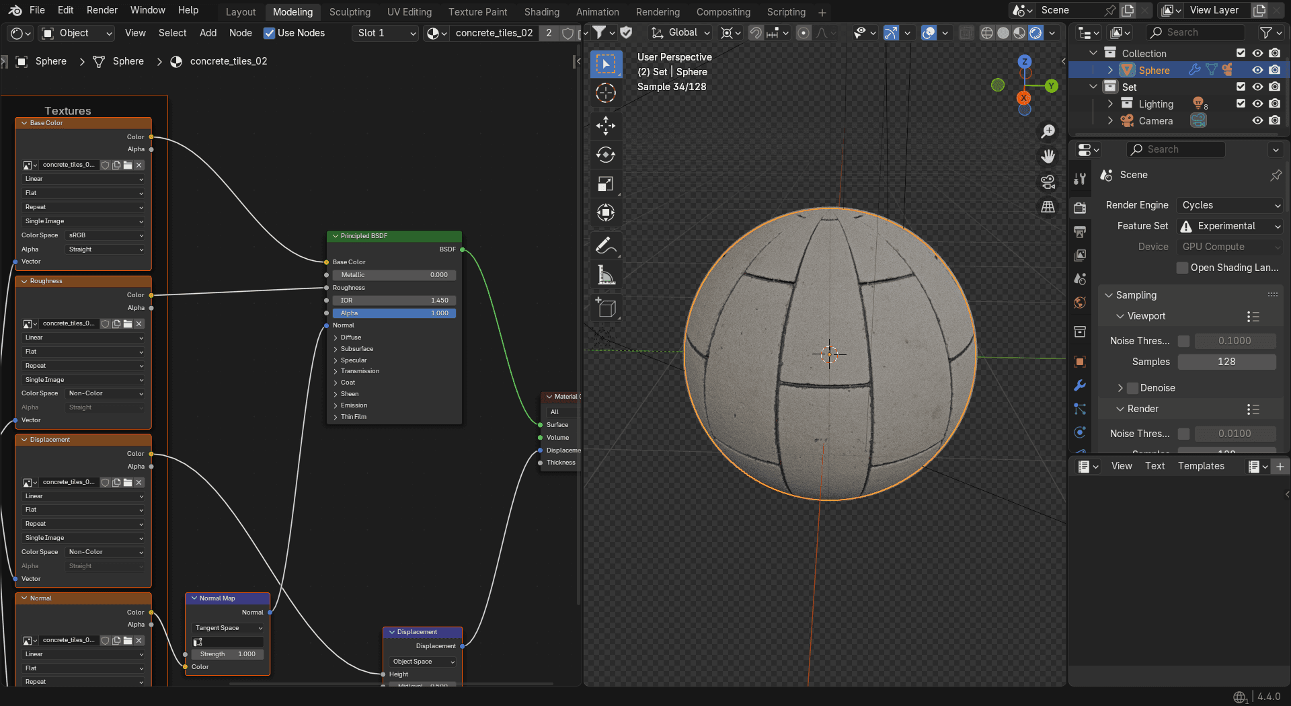Select the Measure tool
Image resolution: width=1291 pixels, height=706 pixels.
click(x=605, y=275)
